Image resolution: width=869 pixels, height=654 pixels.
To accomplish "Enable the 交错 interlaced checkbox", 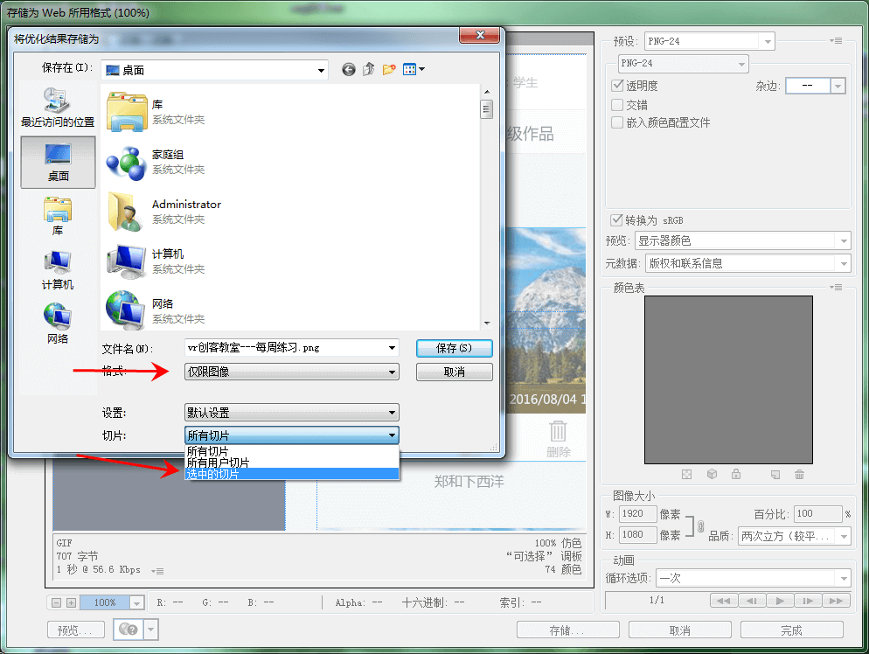I will pos(617,104).
